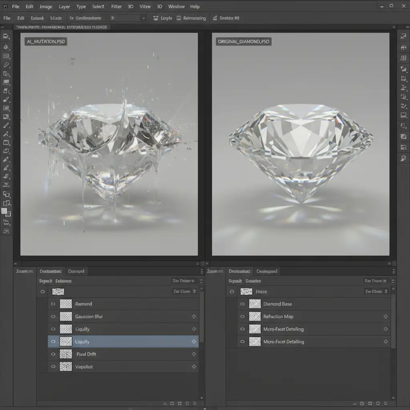Screen dimensions: 410x410
Task: Open the dropdown in the options bar
Action: 143,18
